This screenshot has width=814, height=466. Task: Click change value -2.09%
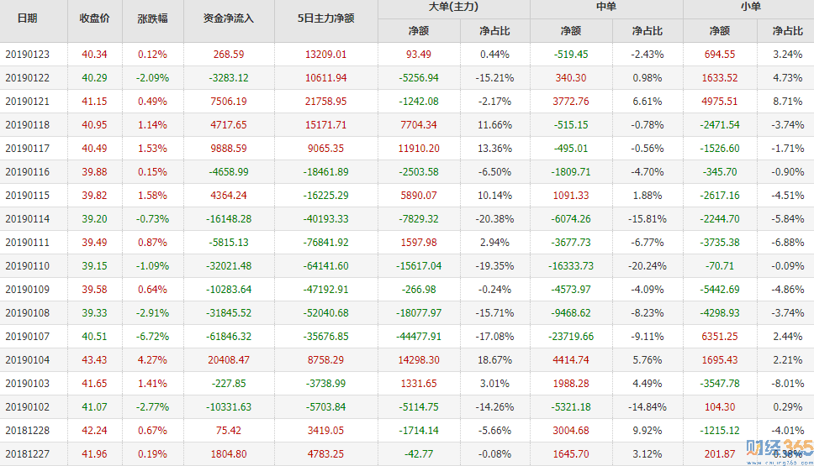click(x=153, y=78)
